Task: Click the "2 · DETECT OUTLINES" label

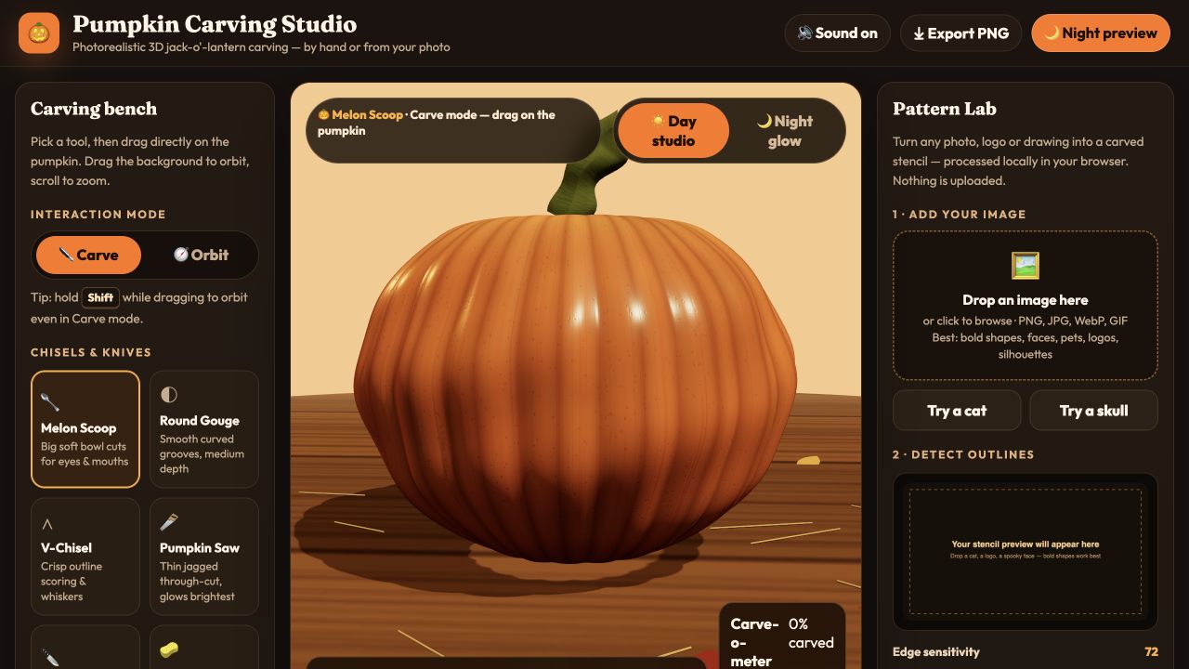Action: (x=963, y=454)
